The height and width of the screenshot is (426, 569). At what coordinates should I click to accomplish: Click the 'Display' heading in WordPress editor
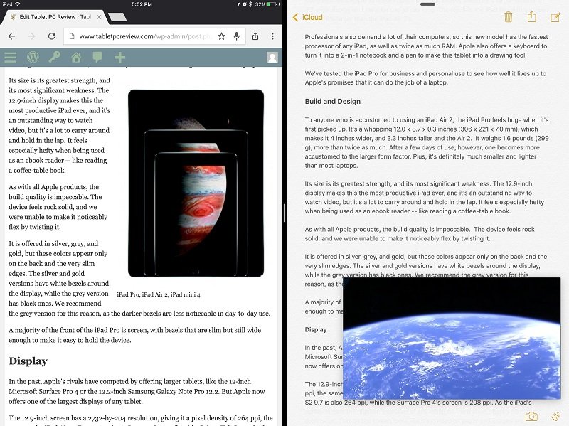pyautogui.click(x=28, y=361)
